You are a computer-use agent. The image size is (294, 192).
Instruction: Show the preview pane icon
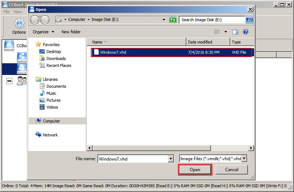click(235, 32)
